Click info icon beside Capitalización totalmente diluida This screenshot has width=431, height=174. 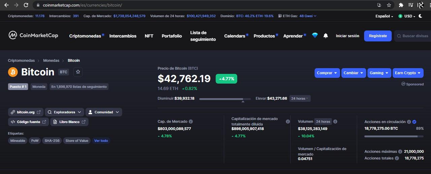pos(288,121)
